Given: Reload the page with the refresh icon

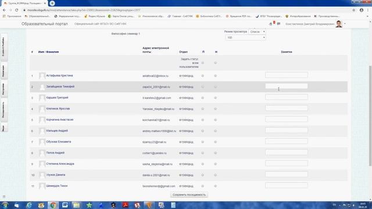Looking at the screenshot, I should 17,10.
